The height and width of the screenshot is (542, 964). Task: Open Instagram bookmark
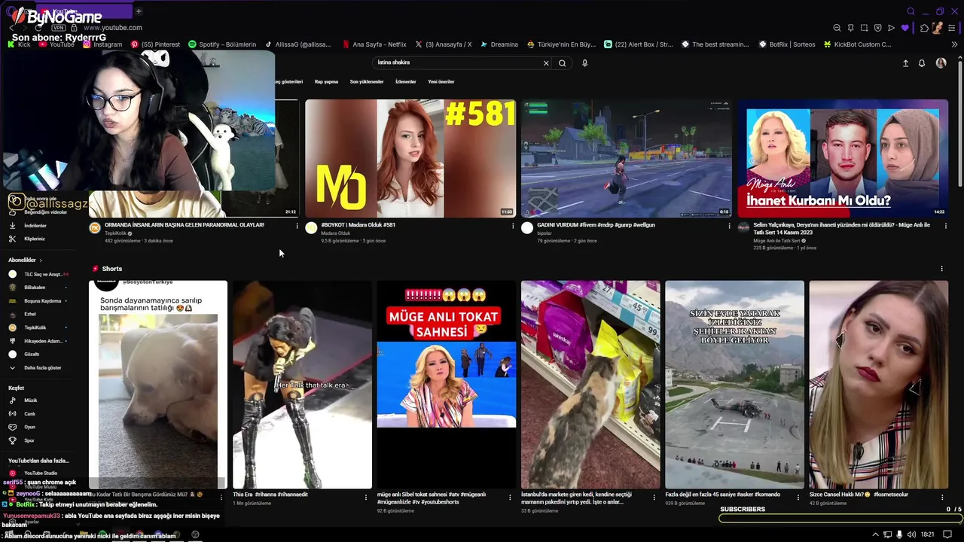tap(102, 44)
